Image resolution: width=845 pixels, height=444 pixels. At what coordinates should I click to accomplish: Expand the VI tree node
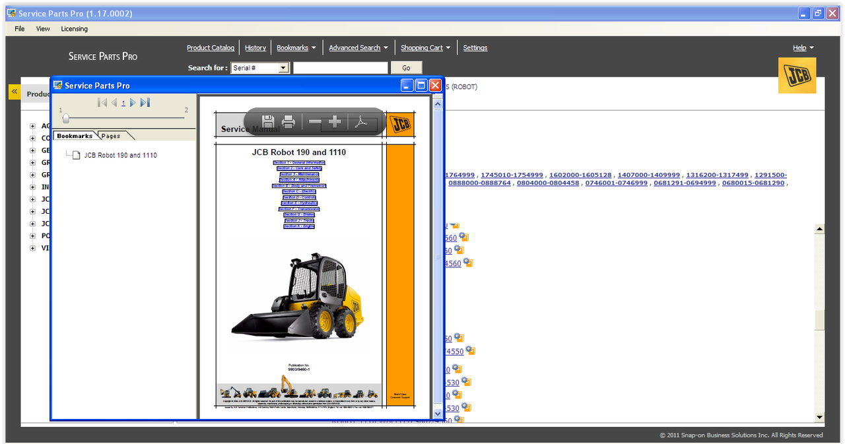click(x=32, y=249)
